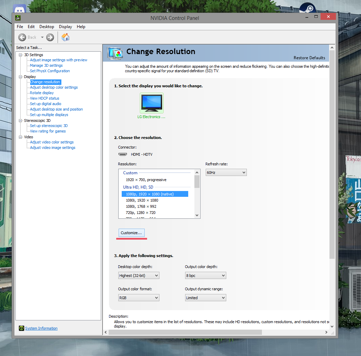Click the Discord icon on desktop
The height and width of the screenshot is (356, 361).
pyautogui.click(x=19, y=9)
